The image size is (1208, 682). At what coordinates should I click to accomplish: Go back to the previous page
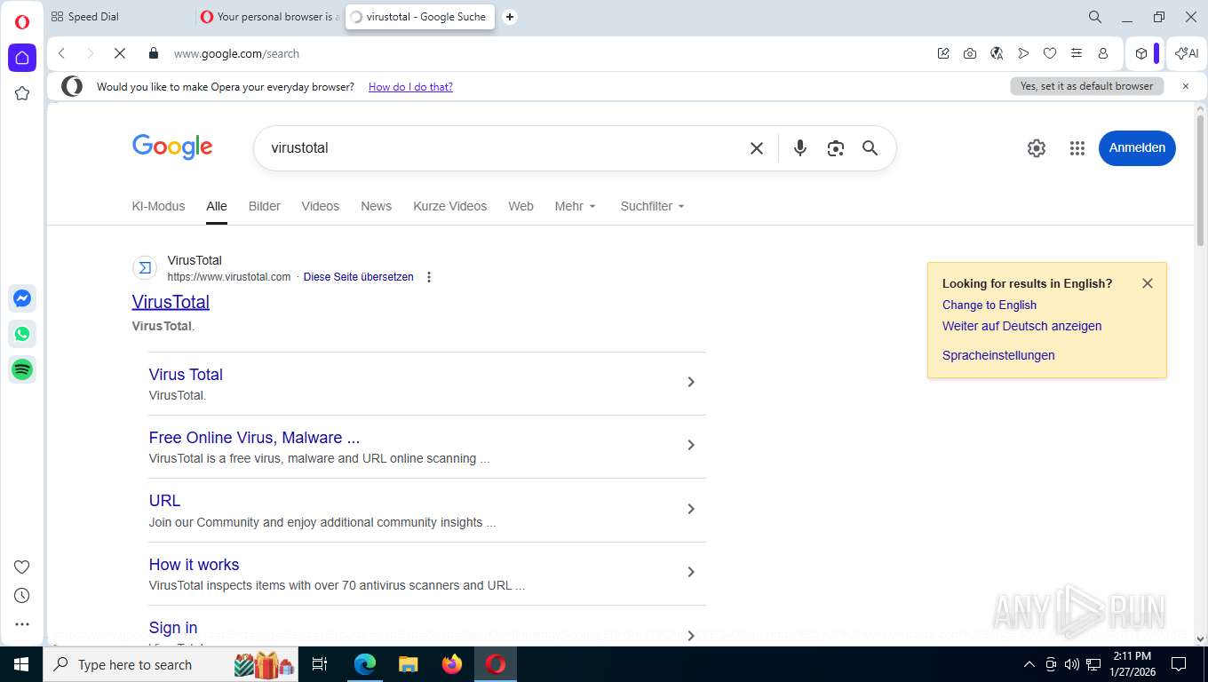pos(61,53)
